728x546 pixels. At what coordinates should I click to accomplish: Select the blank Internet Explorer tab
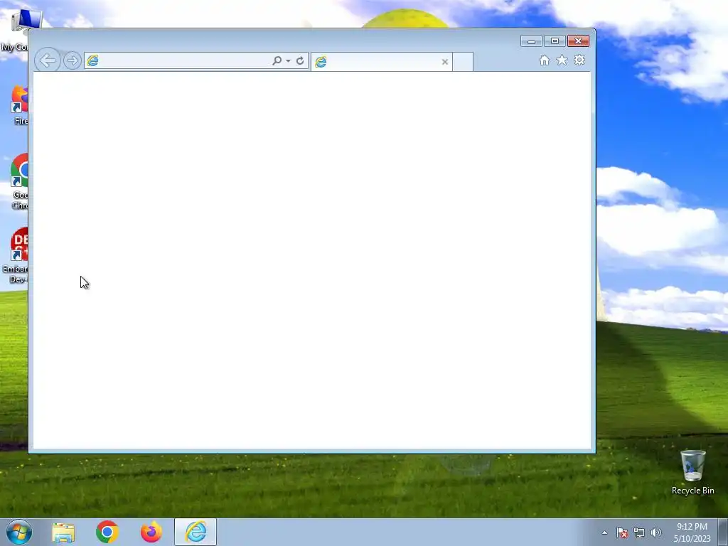coord(382,61)
